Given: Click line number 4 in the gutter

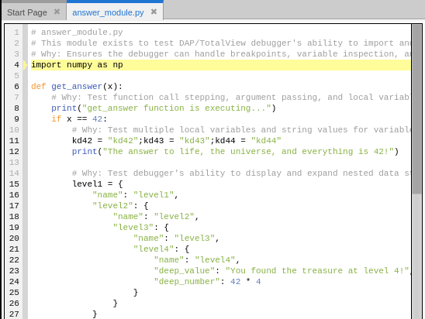Looking at the screenshot, I should point(16,65).
